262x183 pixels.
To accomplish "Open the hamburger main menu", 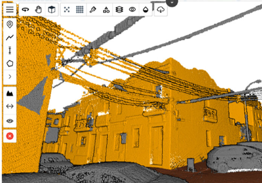I will [x=10, y=10].
